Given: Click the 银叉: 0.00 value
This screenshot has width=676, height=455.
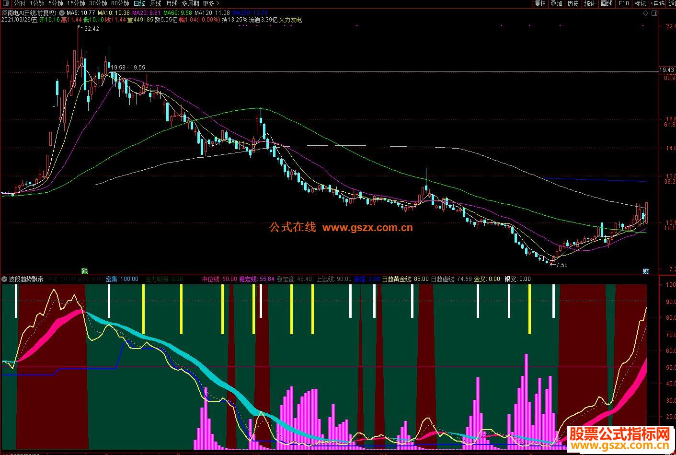Looking at the screenshot, I should click(x=518, y=279).
